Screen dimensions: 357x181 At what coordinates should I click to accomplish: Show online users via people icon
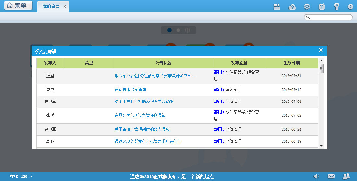pos(346,176)
